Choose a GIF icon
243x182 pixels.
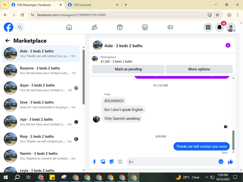tap(120, 162)
